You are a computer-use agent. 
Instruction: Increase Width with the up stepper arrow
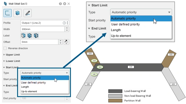(67, 28)
